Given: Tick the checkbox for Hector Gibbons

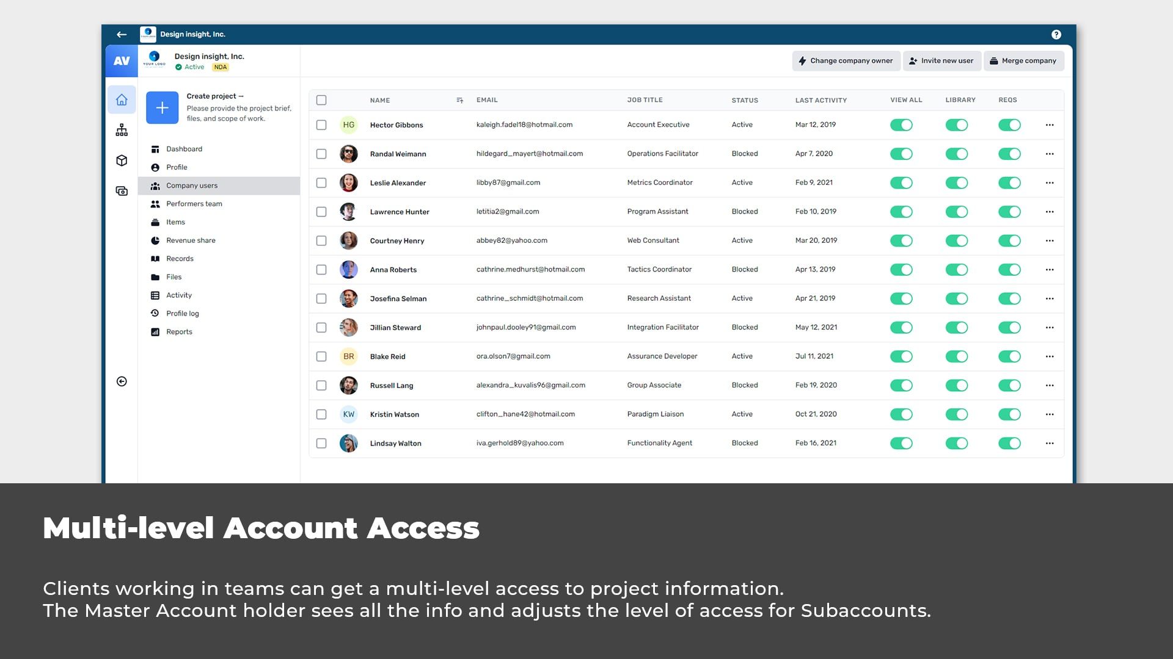Looking at the screenshot, I should click(321, 125).
